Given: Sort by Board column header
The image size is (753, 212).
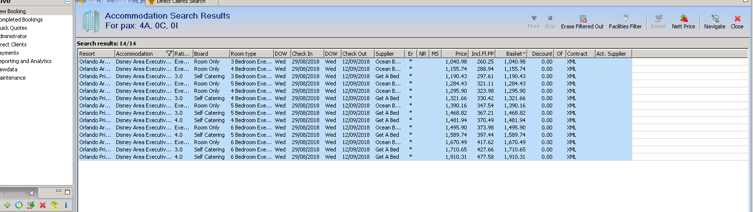Looking at the screenshot, I should pos(211,54).
